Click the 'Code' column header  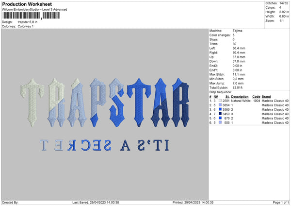[x=256, y=97]
